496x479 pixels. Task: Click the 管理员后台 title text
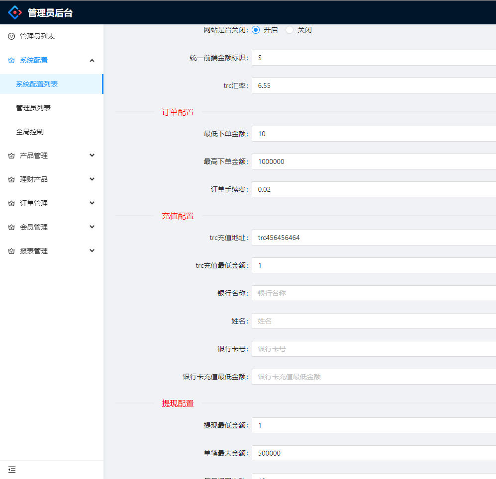50,13
